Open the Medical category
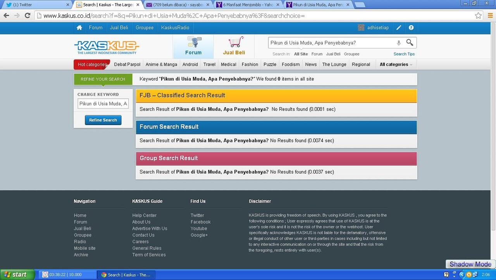Image resolution: width=496 pixels, height=280 pixels. pos(229,64)
